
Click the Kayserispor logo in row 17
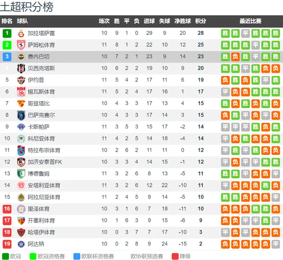pyautogui.click(x=21, y=221)
